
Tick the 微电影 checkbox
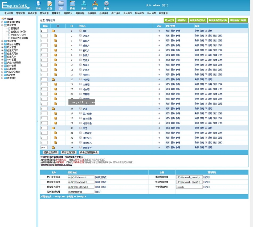[x=80, y=74]
